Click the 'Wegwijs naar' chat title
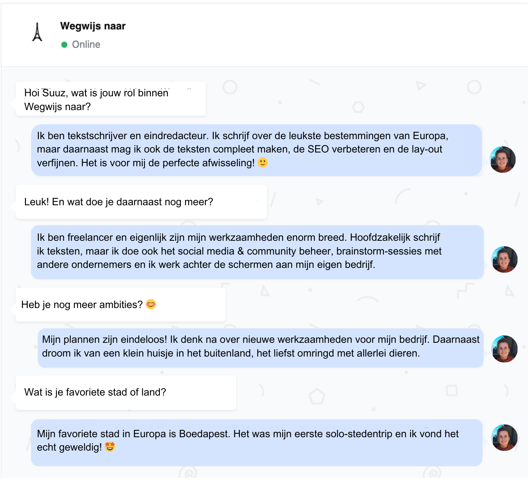 [93, 26]
